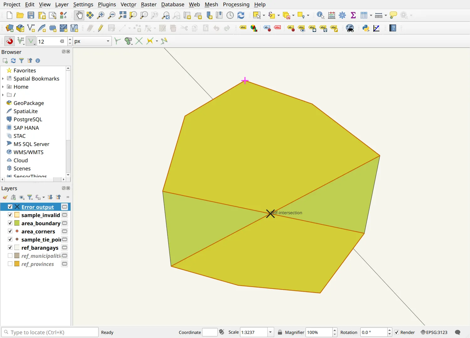Open layer styling panel in Layers

click(5, 197)
